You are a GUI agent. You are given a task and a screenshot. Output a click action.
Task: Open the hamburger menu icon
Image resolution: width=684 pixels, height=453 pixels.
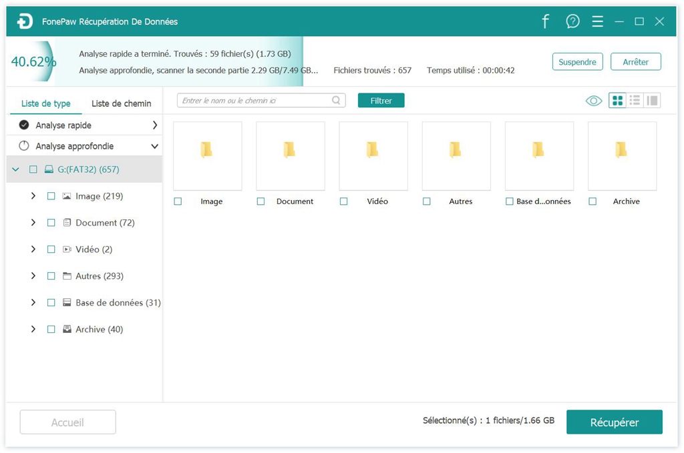597,21
